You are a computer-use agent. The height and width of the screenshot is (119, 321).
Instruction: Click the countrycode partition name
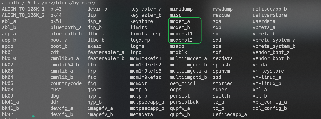pos(66,84)
